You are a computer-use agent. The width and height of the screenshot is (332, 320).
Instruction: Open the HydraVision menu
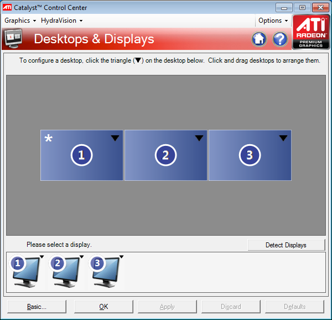coord(61,21)
